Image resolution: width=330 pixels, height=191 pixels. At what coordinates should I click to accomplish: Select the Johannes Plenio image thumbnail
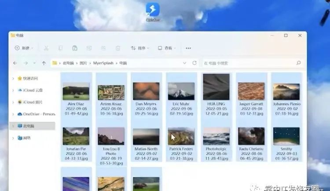(x=286, y=92)
